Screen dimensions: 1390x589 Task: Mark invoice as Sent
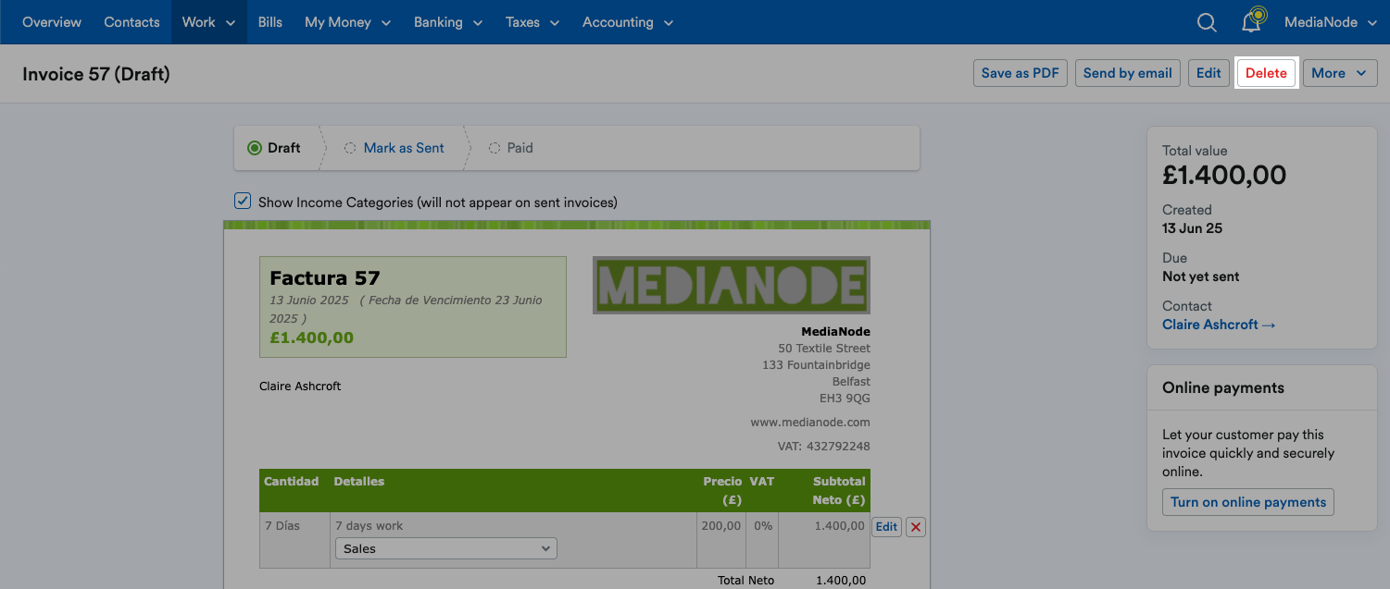pyautogui.click(x=404, y=148)
